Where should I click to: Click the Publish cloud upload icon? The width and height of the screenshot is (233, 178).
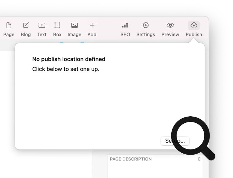[194, 25]
